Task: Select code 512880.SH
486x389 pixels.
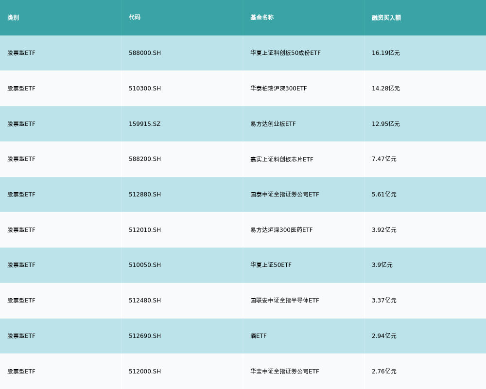Action: [x=145, y=194]
